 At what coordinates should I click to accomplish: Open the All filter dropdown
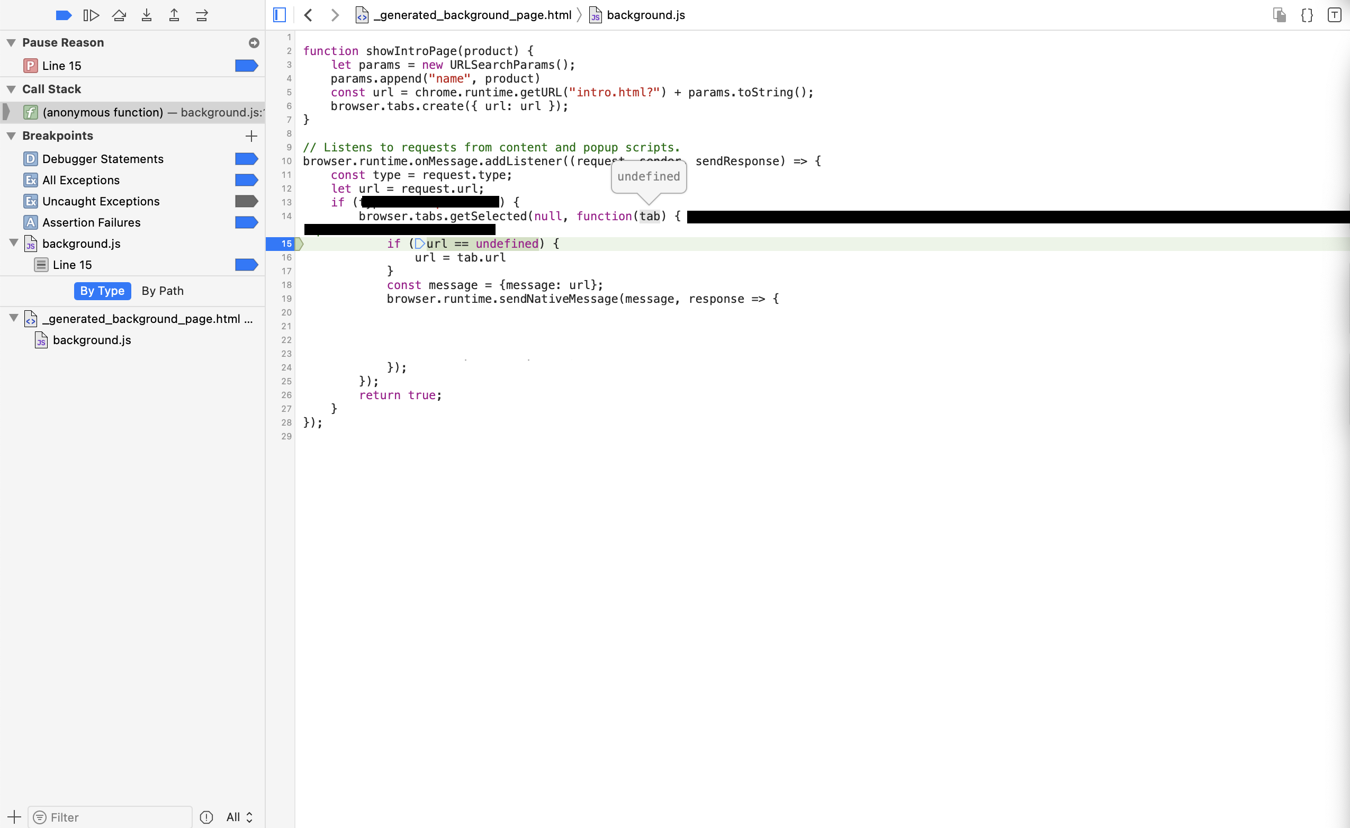pyautogui.click(x=239, y=817)
